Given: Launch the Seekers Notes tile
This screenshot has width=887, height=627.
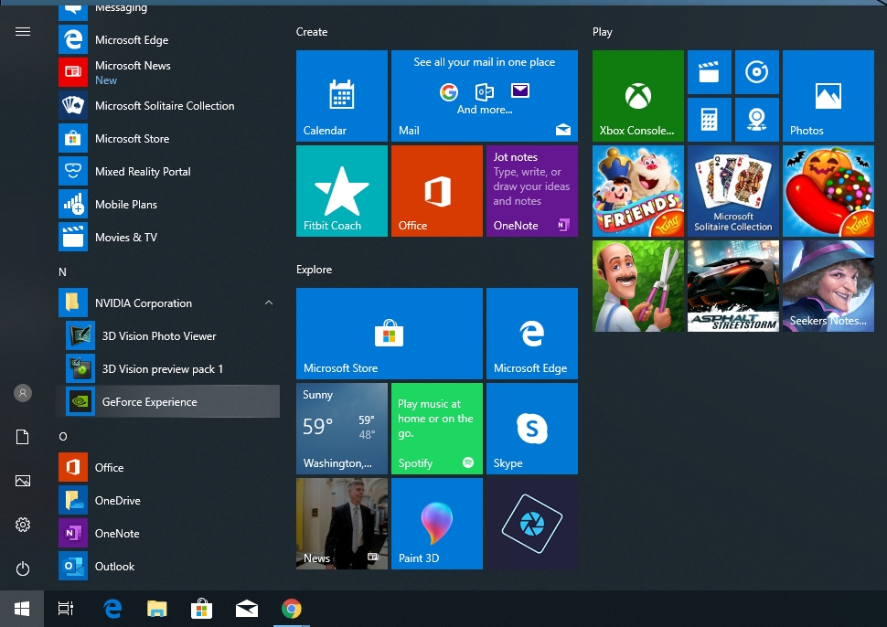Looking at the screenshot, I should (x=828, y=285).
